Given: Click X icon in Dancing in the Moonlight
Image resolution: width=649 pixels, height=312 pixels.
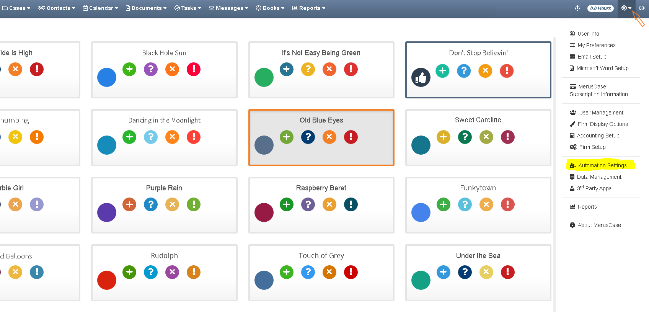Looking at the screenshot, I should 172,137.
